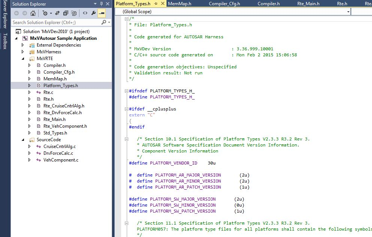The height and width of the screenshot is (237, 372).
Task: Click the Home icon in Solution Explorer
Action: [x=33, y=13]
